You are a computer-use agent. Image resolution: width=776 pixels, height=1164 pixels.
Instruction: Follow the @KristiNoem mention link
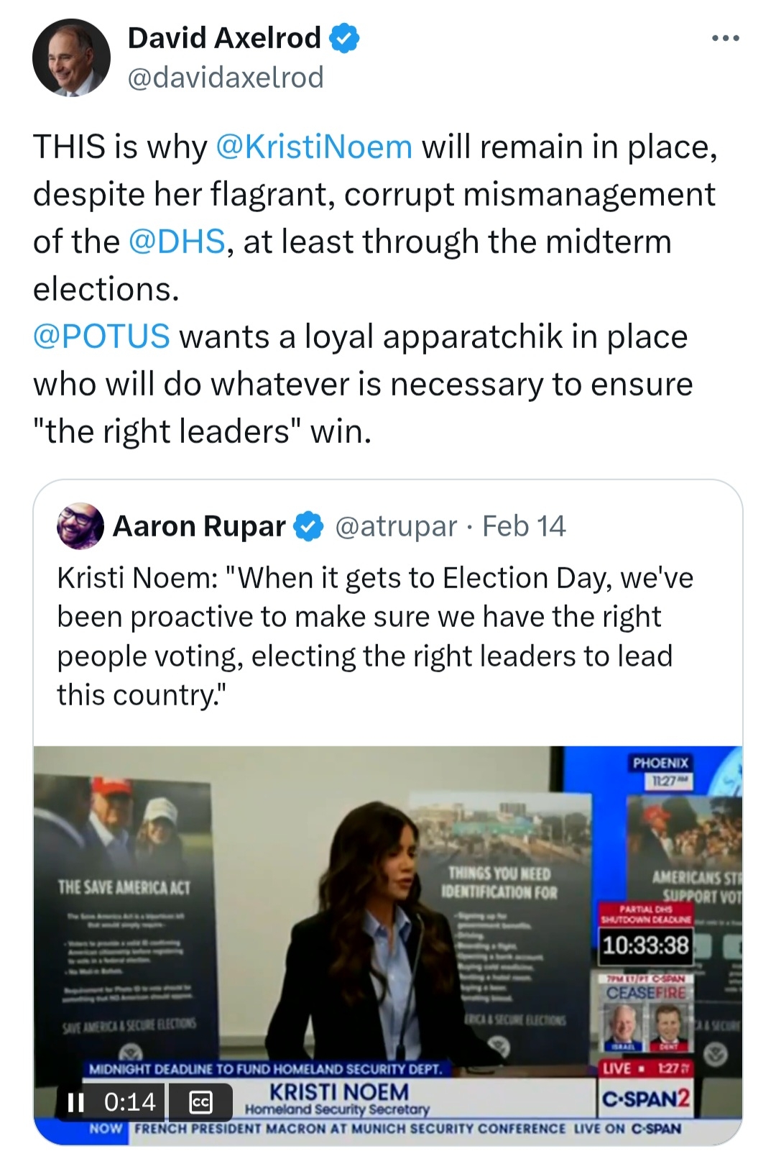[314, 147]
